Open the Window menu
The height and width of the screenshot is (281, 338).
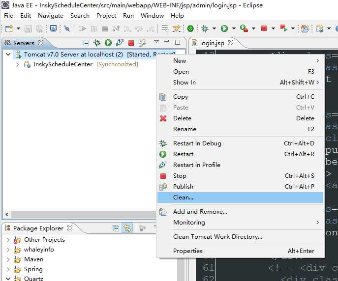pos(152,16)
